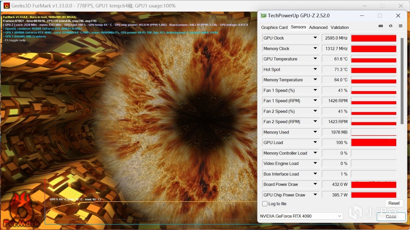Viewport: 410px width, 230px height.
Task: Open the NVIDIA GeForce RTX 4090 selector
Action: click(301, 216)
